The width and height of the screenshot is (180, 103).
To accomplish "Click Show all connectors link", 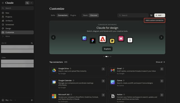I will [x=160, y=62].
